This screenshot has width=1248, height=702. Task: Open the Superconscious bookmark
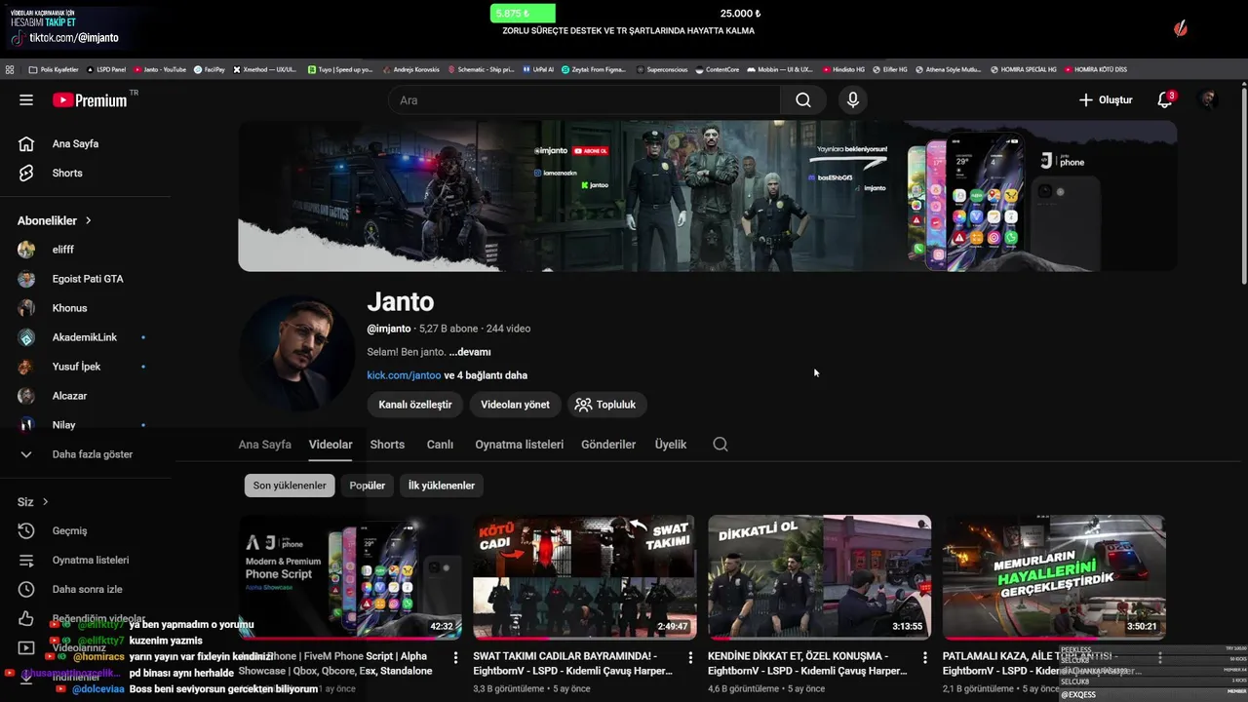(x=664, y=70)
